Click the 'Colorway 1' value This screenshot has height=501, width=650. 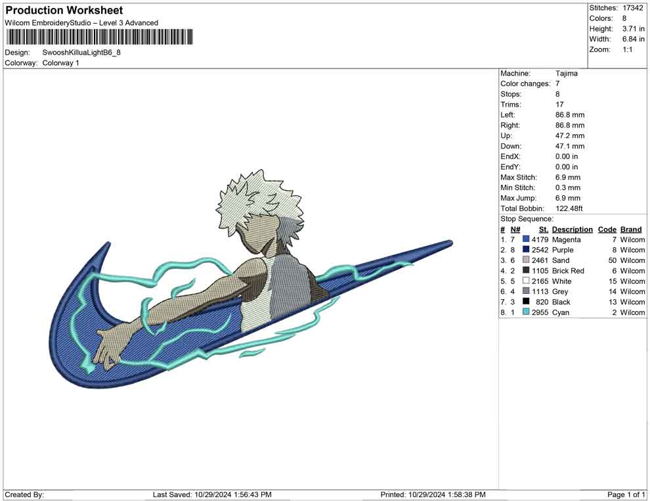pos(60,63)
